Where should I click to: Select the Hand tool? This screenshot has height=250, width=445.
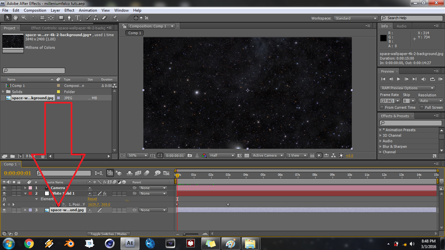[x=16, y=18]
